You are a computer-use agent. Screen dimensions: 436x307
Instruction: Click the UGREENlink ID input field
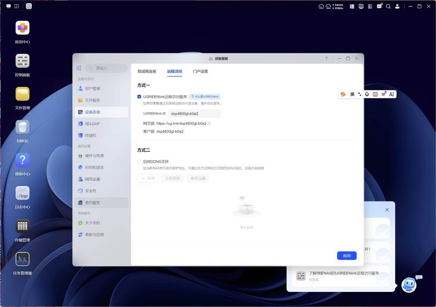(x=194, y=114)
